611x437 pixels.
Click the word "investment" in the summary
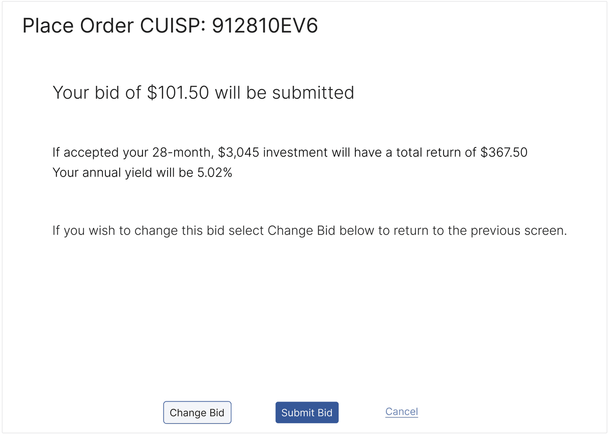tap(295, 152)
